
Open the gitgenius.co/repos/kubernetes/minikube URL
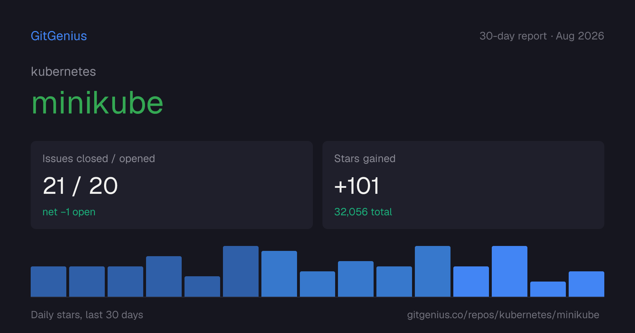pos(503,315)
